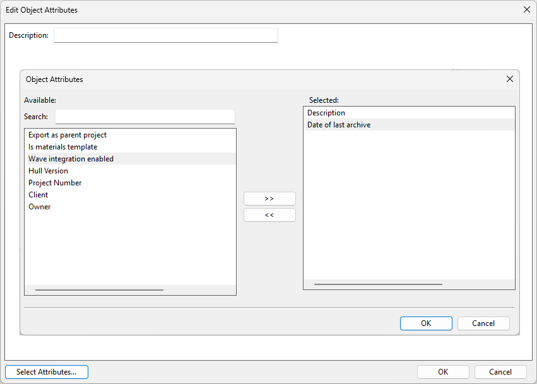The width and height of the screenshot is (537, 384).
Task: Select 'Description' in the Selected list
Action: coord(410,113)
